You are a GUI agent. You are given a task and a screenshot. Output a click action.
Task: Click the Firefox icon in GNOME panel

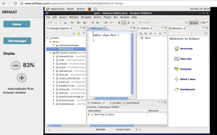90,9
